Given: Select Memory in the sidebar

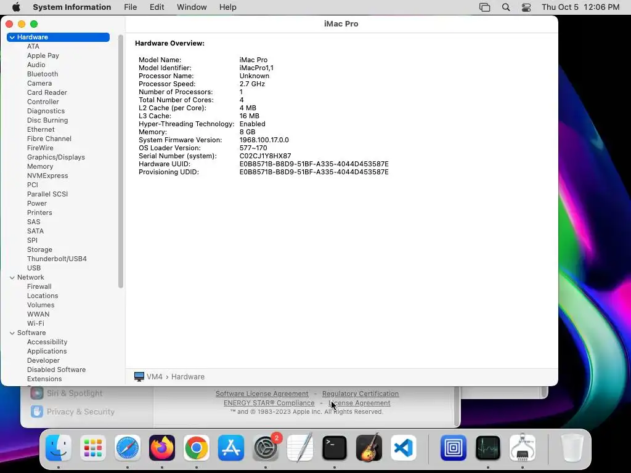Looking at the screenshot, I should coord(40,166).
